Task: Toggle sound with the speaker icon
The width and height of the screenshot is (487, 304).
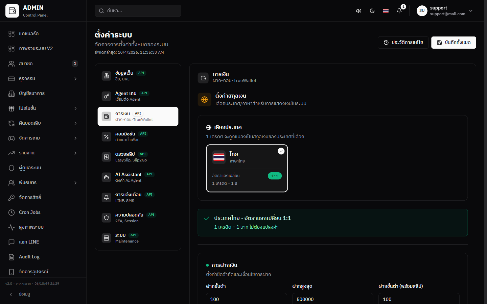Action: [x=358, y=11]
